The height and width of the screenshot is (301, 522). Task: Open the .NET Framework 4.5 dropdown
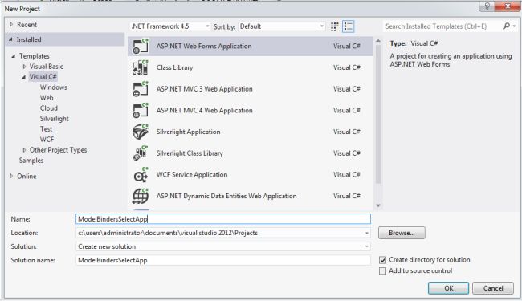(x=170, y=26)
